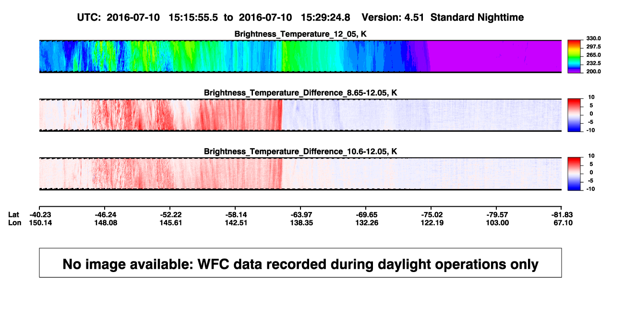Viewport: 624px width, 320px height.
Task: Click the Brightness_Temperature_Difference_8.65-12.05 title
Action: point(300,93)
